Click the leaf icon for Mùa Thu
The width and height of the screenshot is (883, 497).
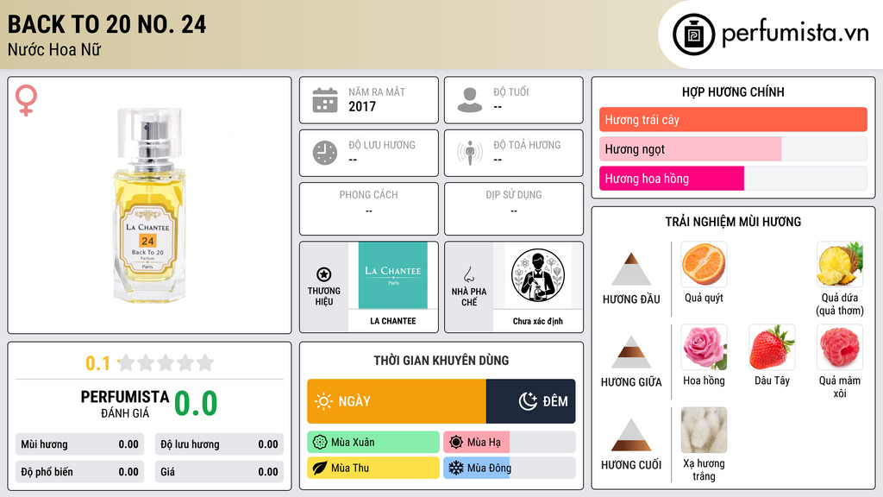click(x=320, y=468)
